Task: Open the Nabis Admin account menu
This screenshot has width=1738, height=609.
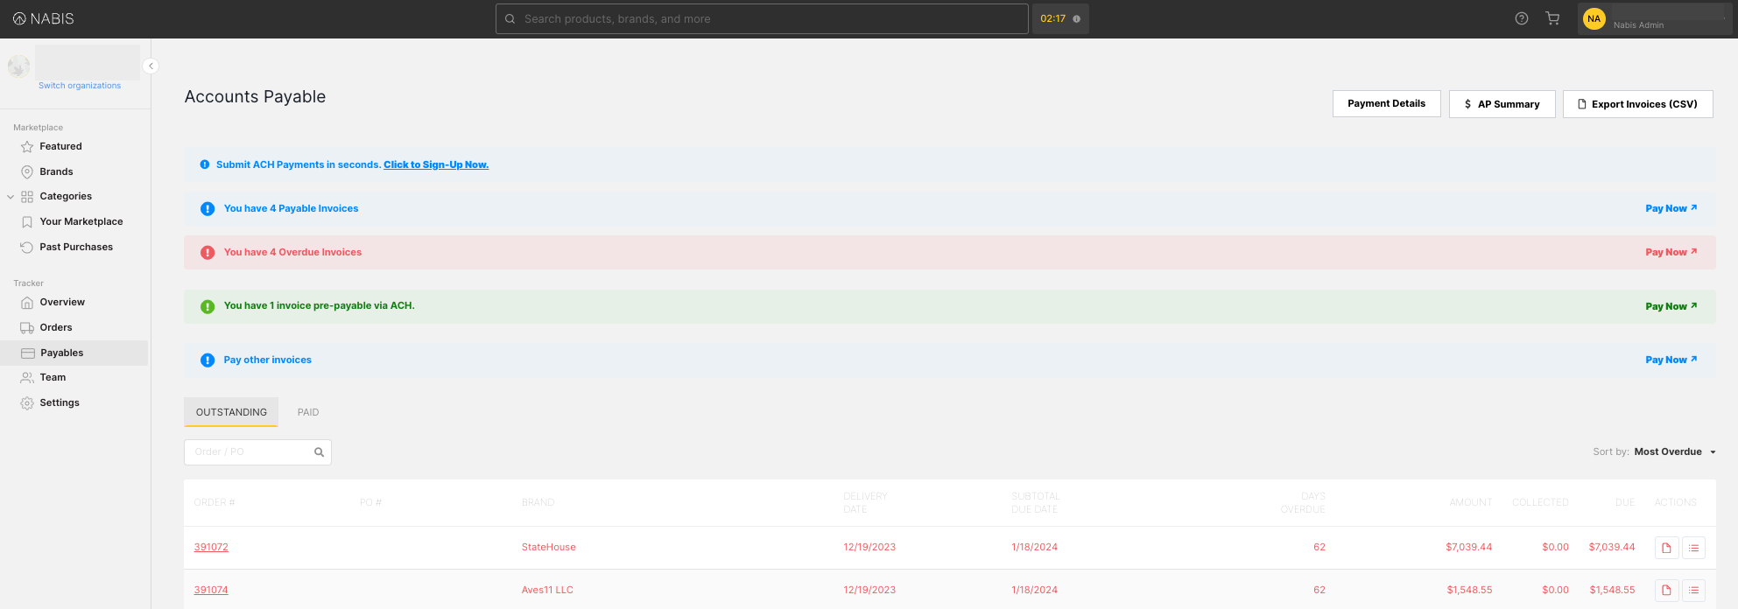Action: point(1653,18)
